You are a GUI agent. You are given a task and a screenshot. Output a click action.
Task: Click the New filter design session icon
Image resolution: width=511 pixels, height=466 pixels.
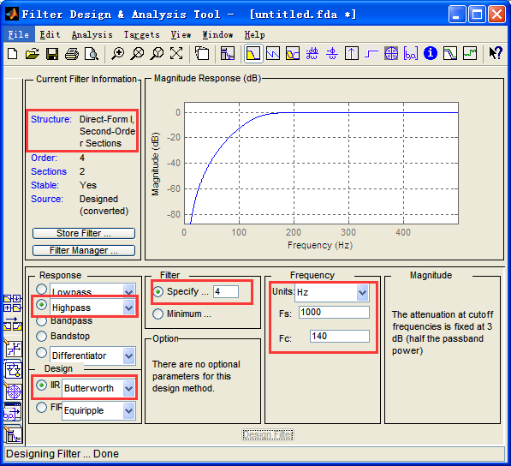click(x=12, y=53)
